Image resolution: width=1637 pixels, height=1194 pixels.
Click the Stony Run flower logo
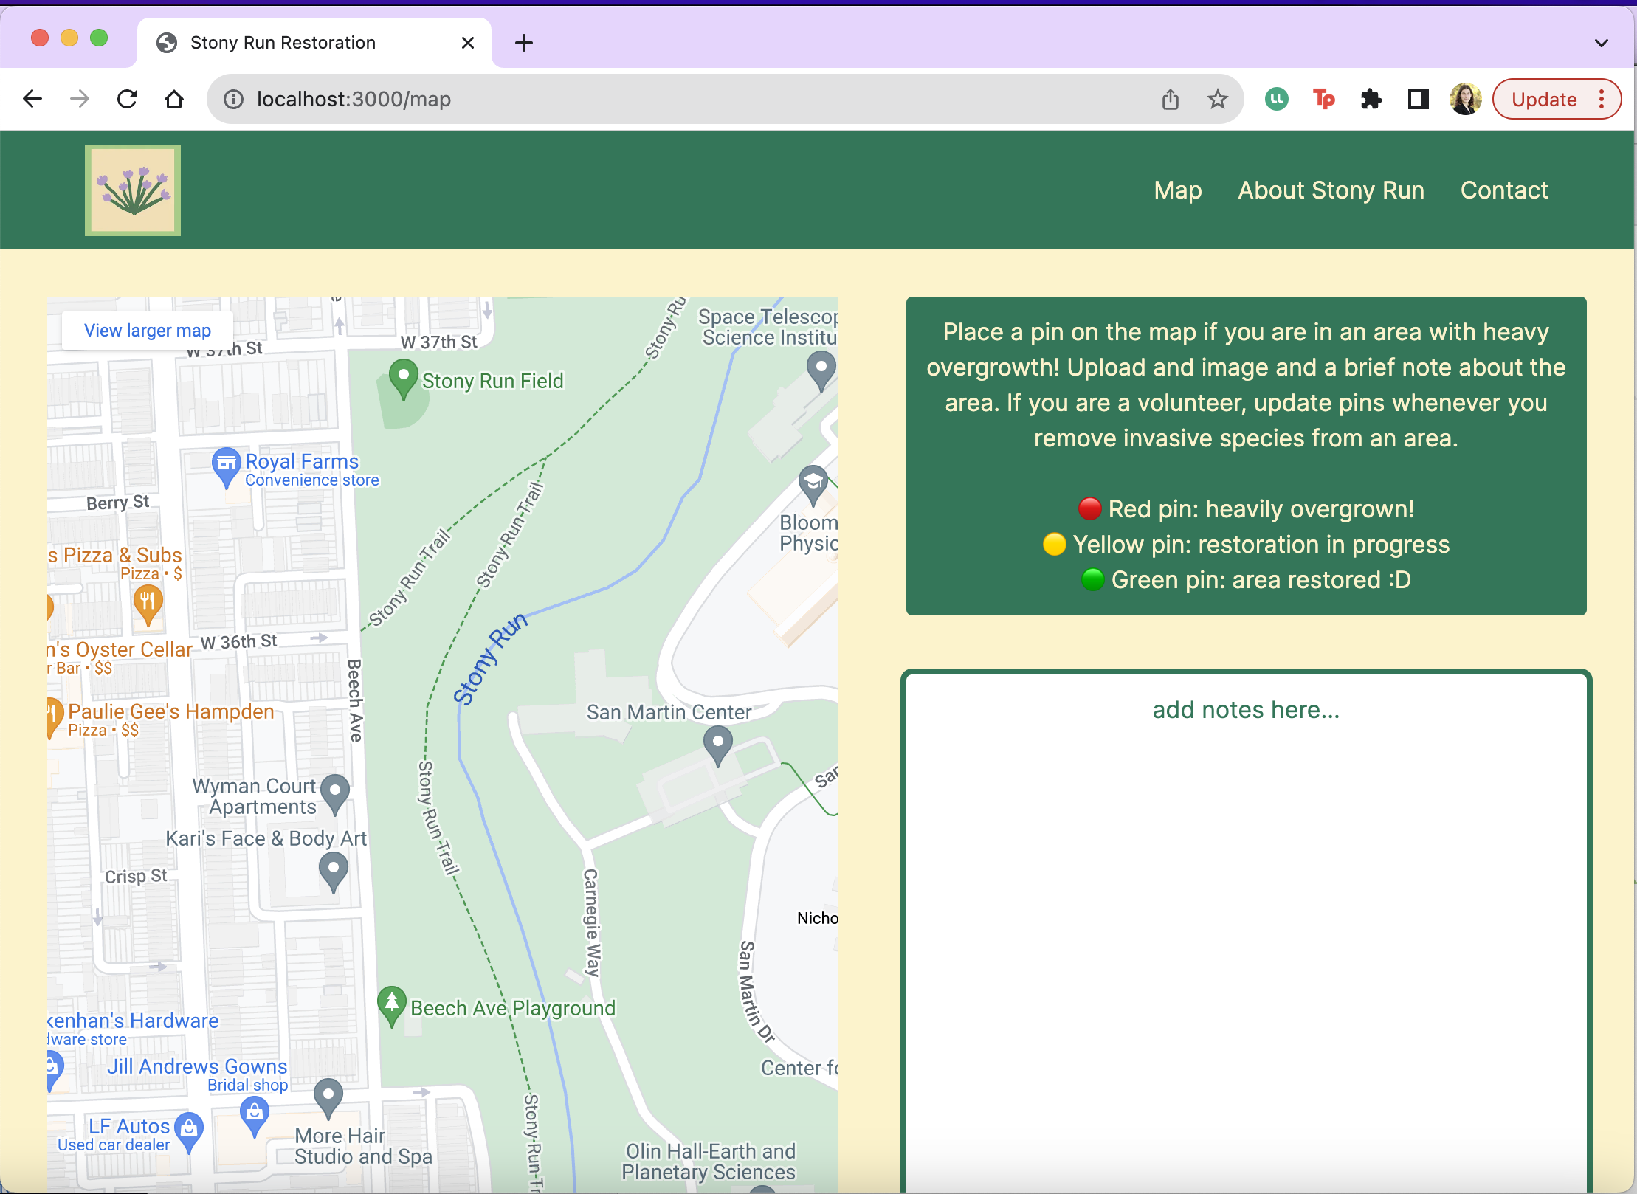pyautogui.click(x=133, y=190)
